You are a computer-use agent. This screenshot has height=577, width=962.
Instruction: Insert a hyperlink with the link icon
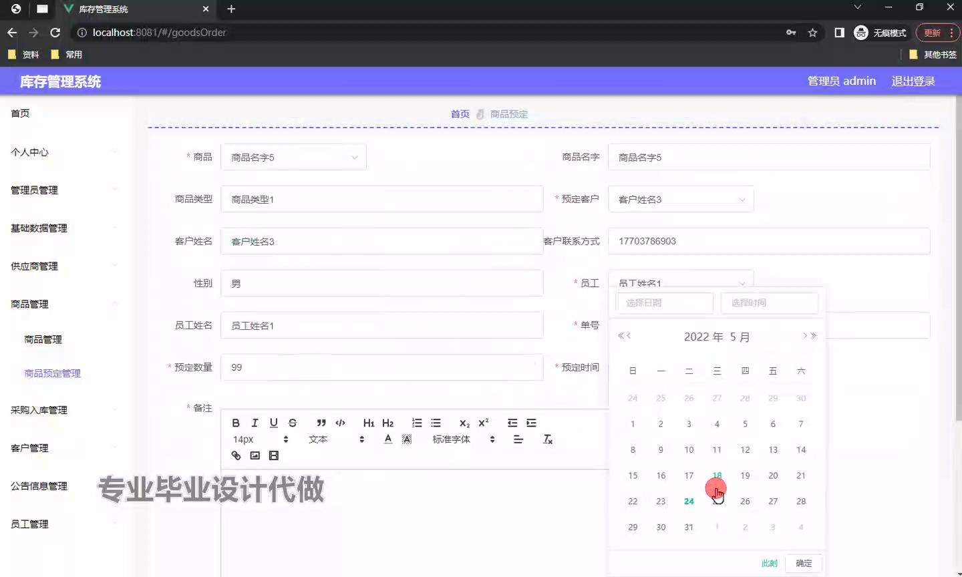tap(236, 455)
